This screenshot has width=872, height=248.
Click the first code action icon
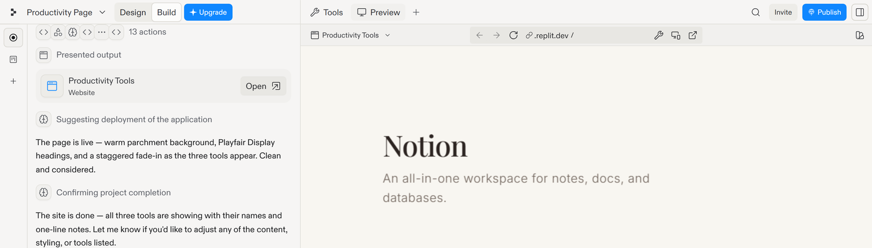click(44, 32)
